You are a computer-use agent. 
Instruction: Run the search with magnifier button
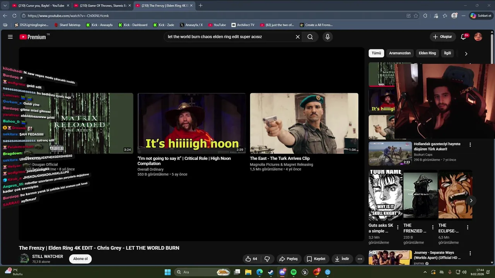click(x=310, y=37)
